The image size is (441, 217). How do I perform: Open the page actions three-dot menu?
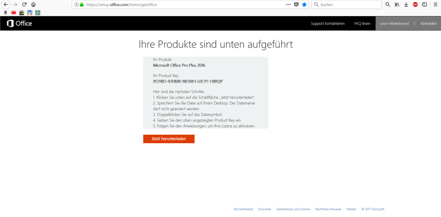click(x=288, y=4)
